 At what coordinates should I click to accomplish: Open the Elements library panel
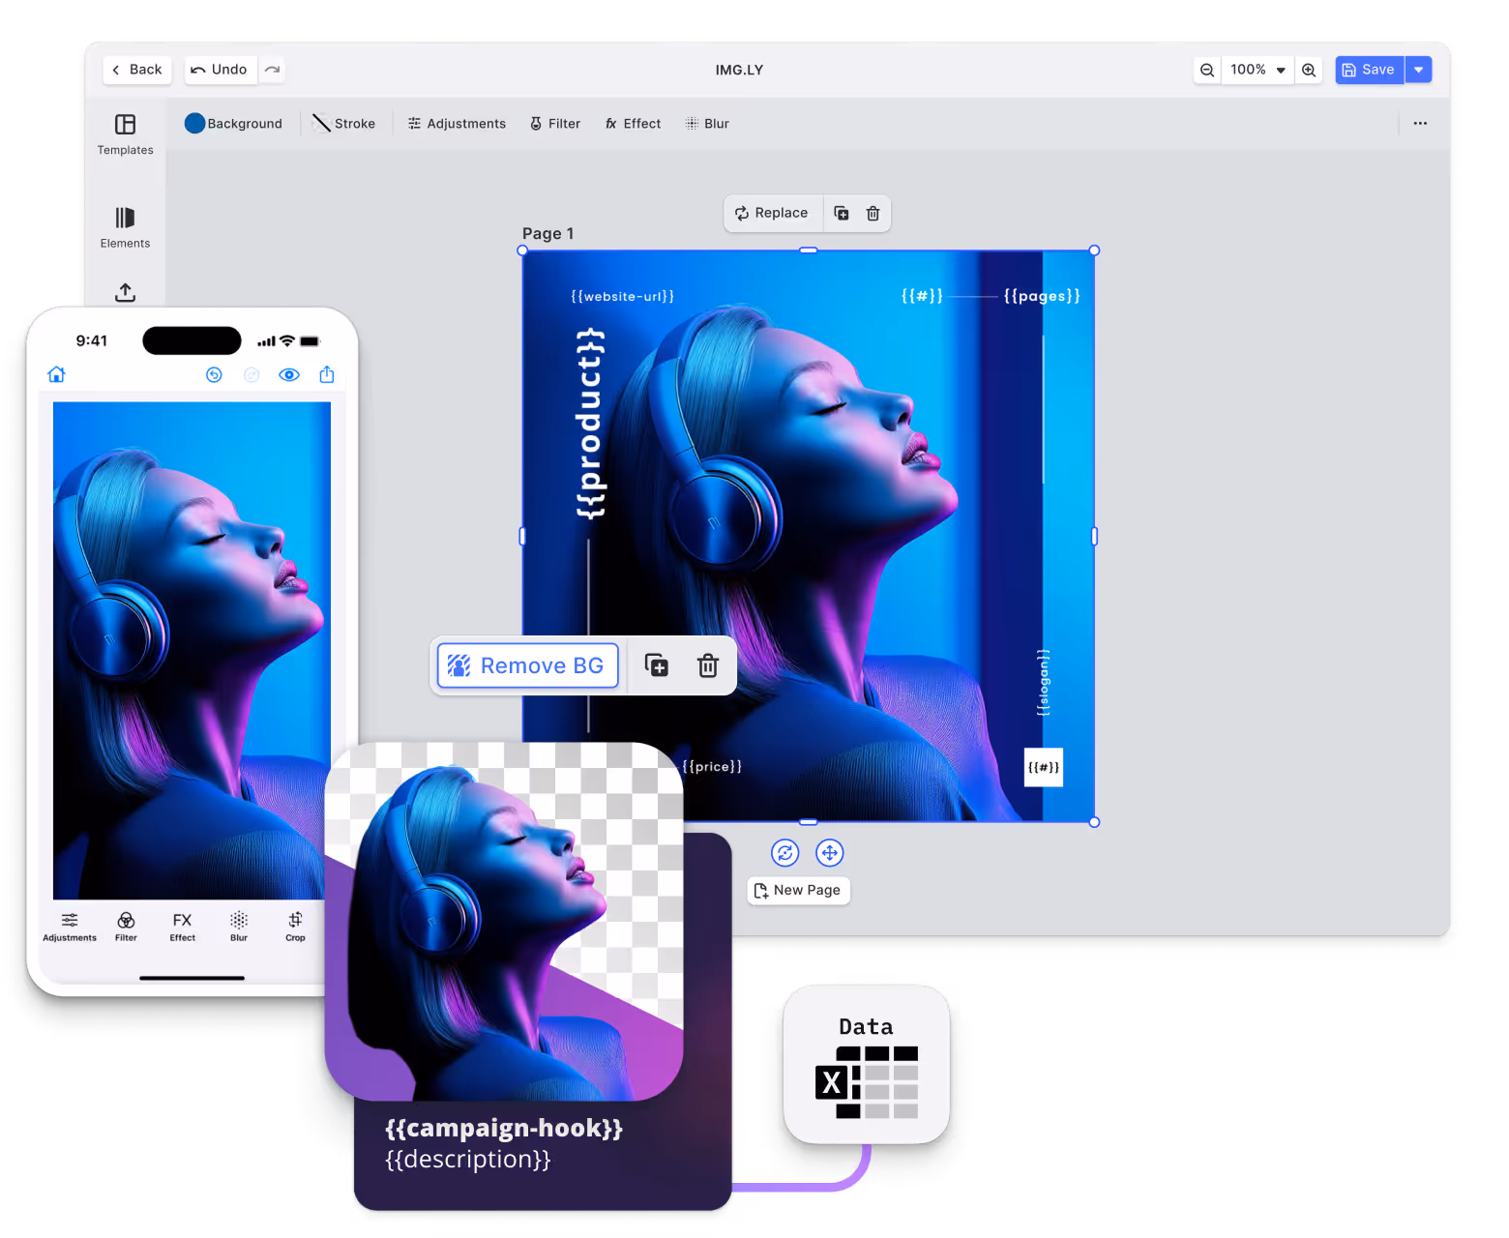pyautogui.click(x=125, y=228)
